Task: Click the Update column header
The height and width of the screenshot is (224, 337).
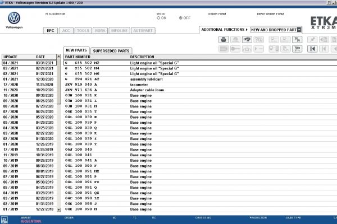Action: point(10,57)
